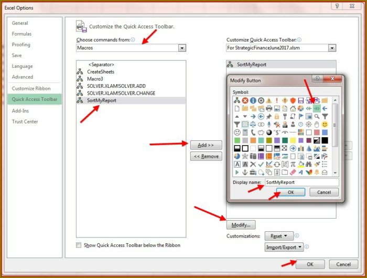Pick the key symbol
Screen dimensions: 367x278
[285, 117]
